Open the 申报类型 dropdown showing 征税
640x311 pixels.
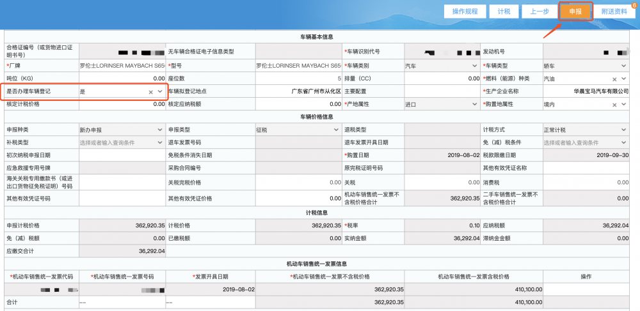click(x=335, y=130)
